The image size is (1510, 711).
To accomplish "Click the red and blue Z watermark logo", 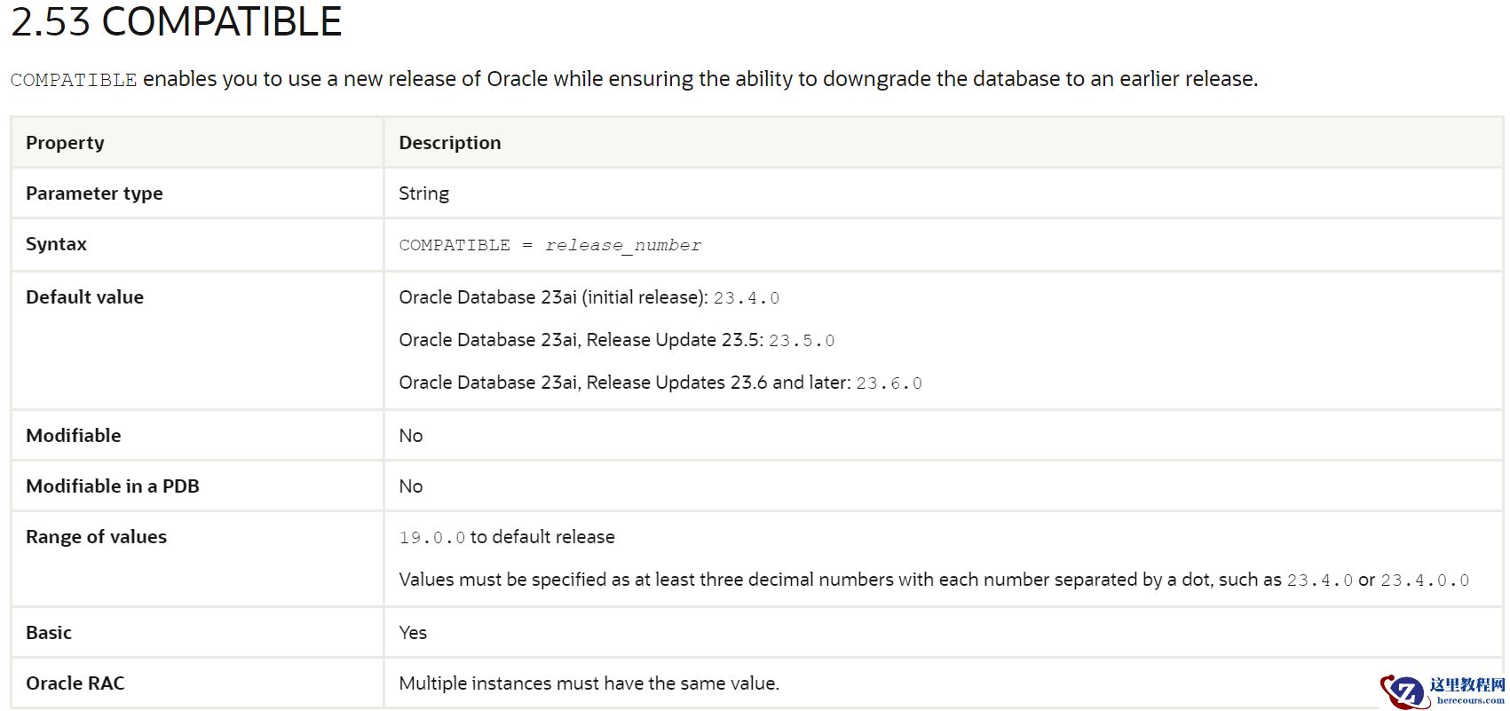I will pyautogui.click(x=1403, y=691).
